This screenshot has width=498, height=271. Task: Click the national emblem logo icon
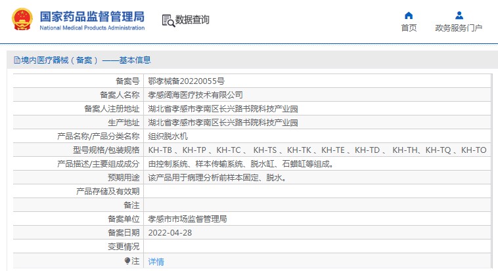(22, 19)
